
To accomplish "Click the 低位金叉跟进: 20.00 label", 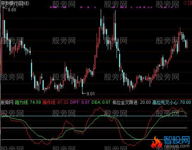I will pyautogui.click(x=131, y=102).
